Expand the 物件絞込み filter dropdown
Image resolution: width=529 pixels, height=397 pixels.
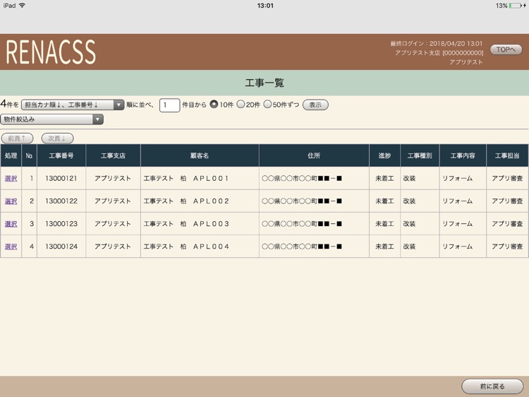pyautogui.click(x=52, y=119)
